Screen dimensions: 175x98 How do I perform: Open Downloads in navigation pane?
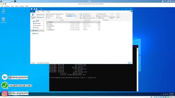(x=38, y=23)
